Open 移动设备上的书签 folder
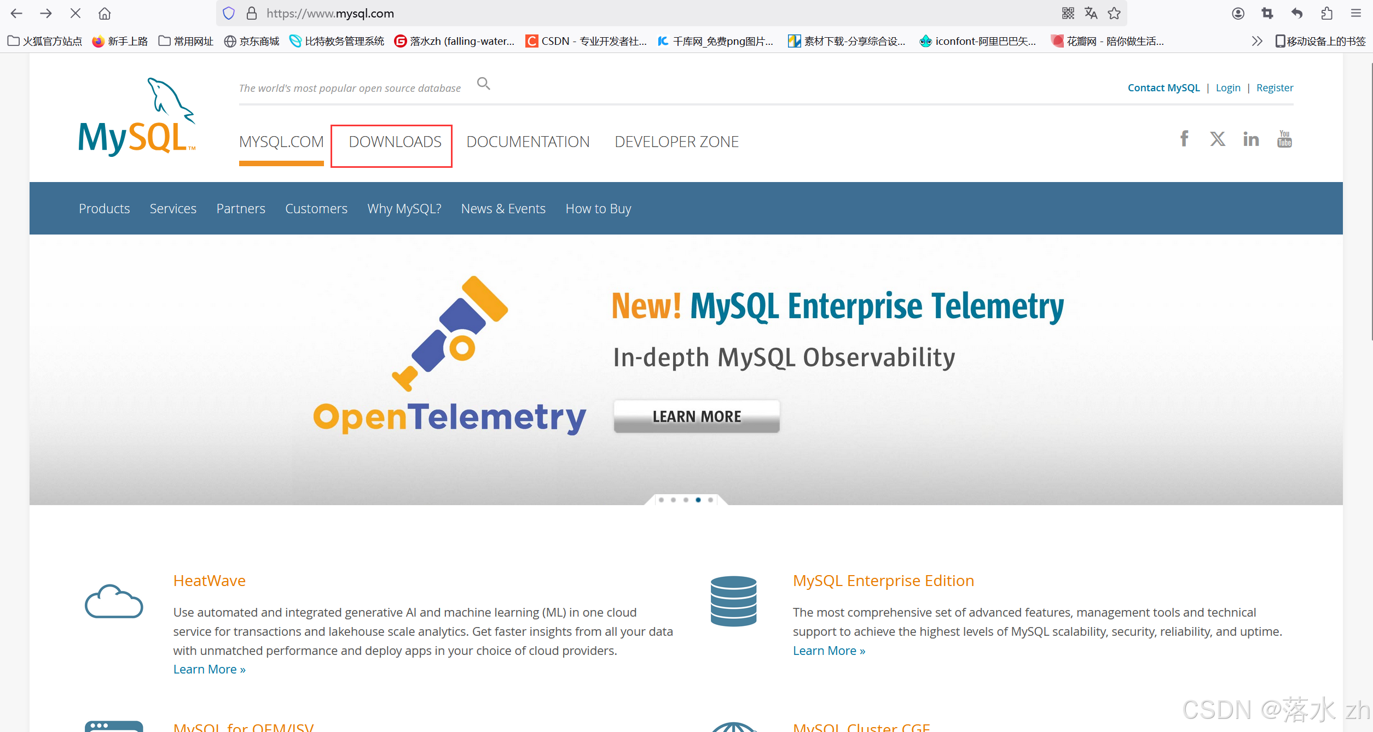The height and width of the screenshot is (732, 1373). (1320, 41)
